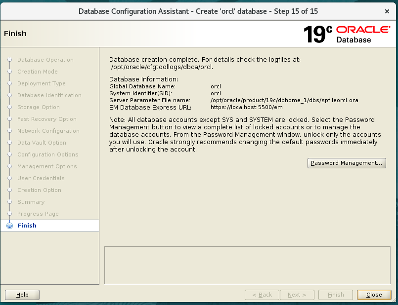Open Help for the Finish page
Viewport: 398px width, 305px height.
point(22,295)
